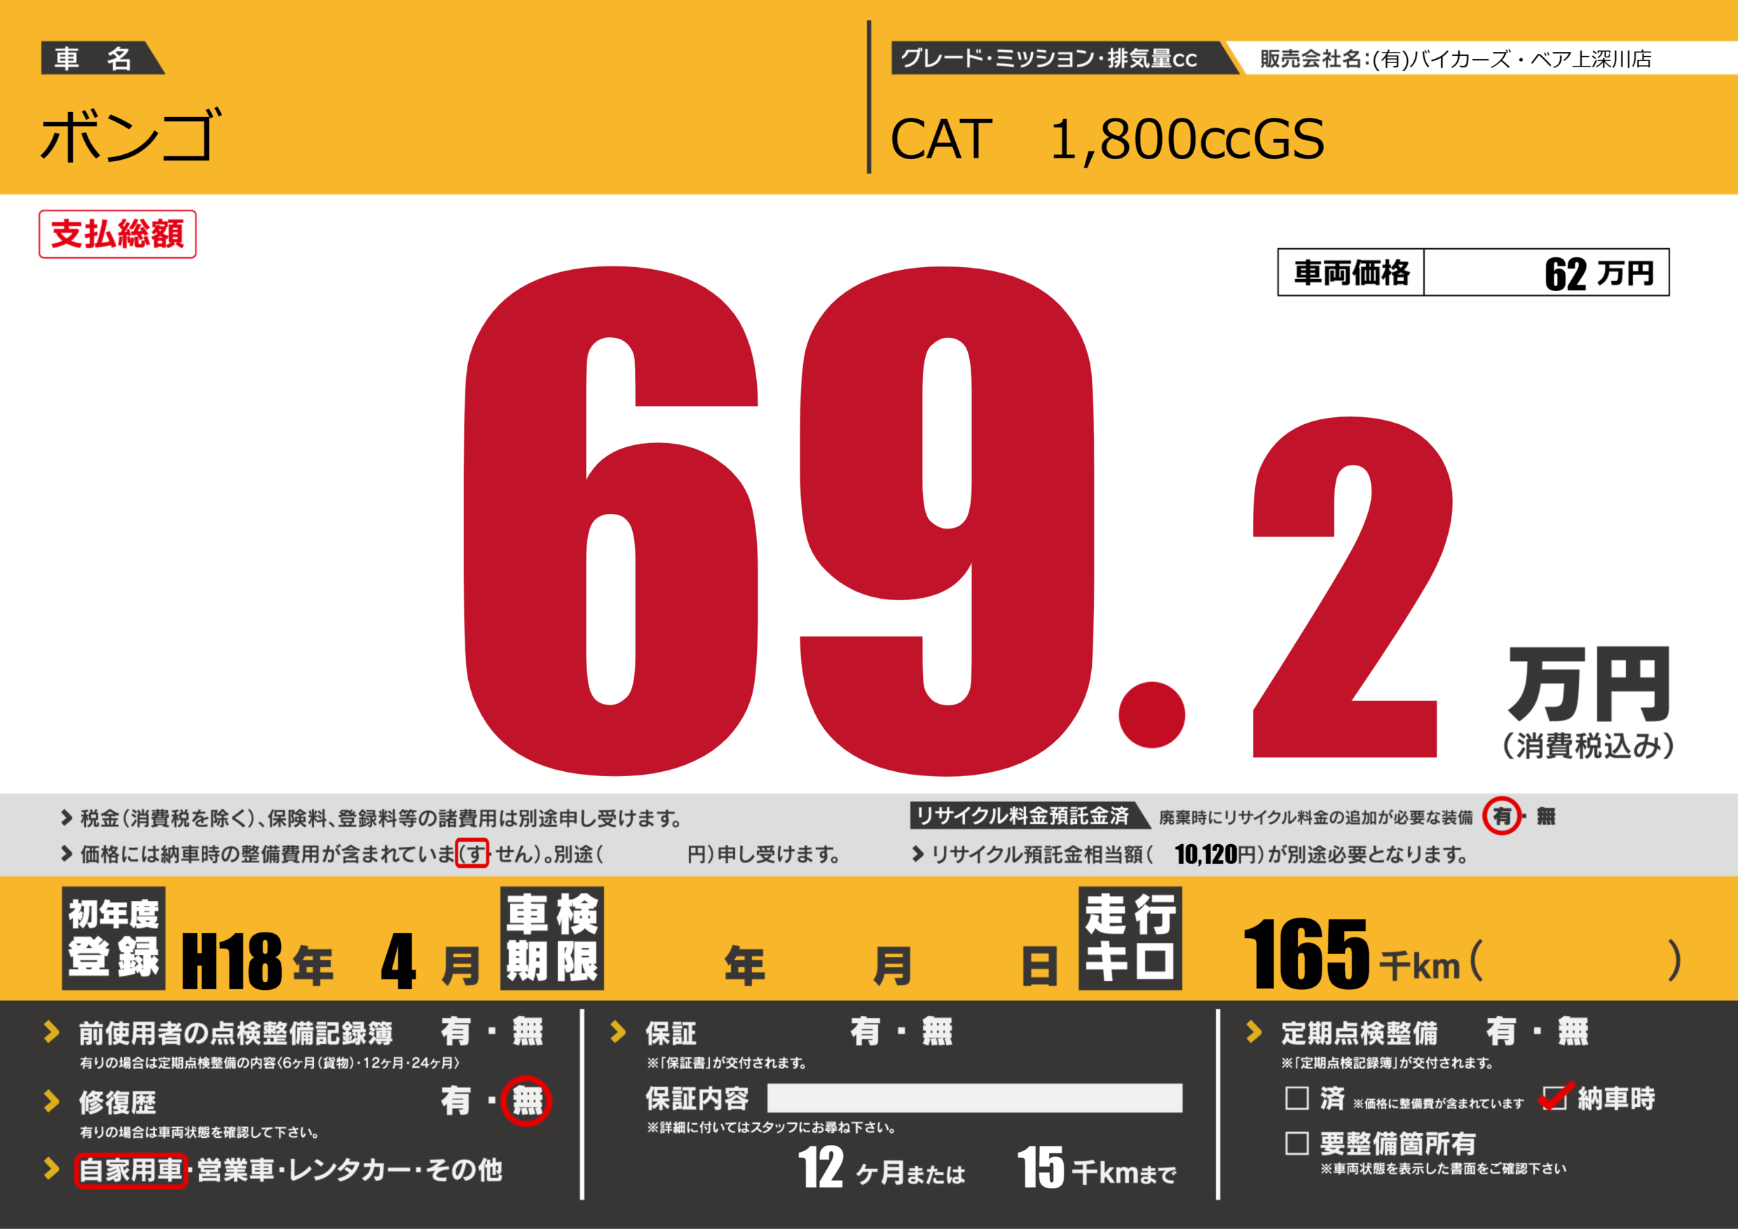Tick the 要整備箇所有 checkbox

point(1296,1143)
